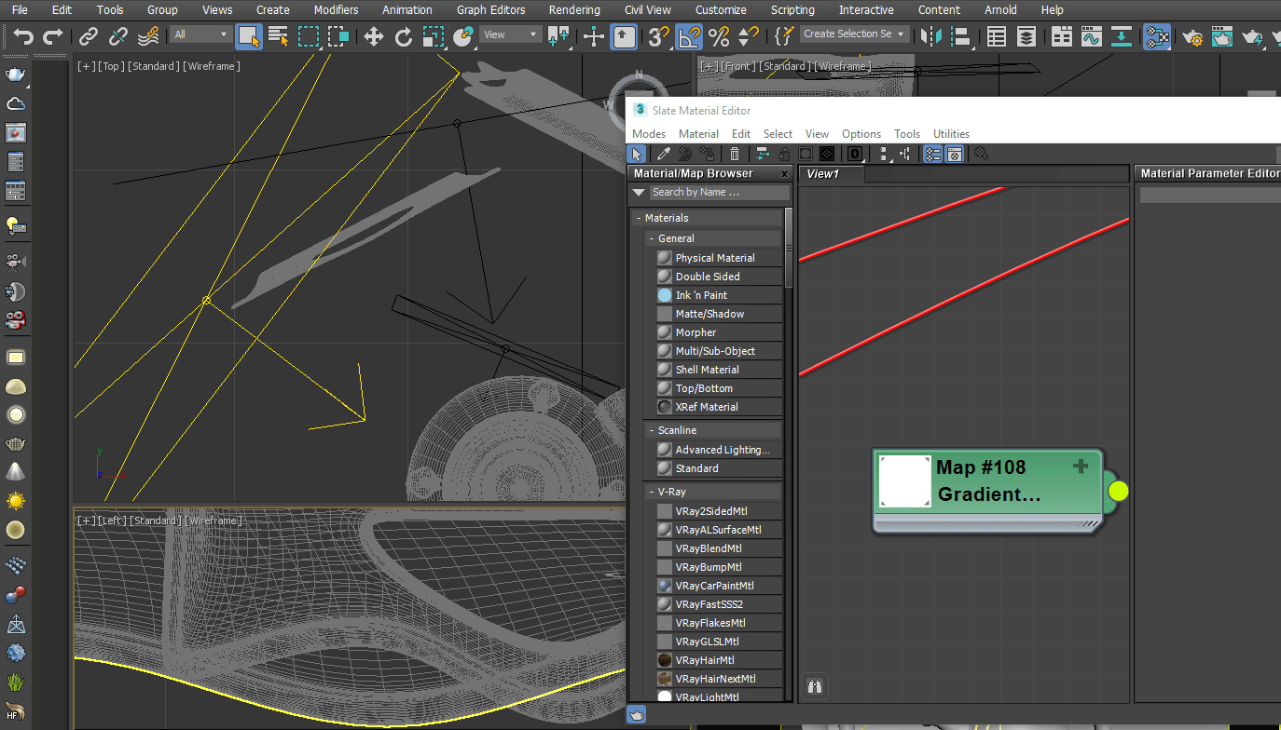The height and width of the screenshot is (730, 1281).
Task: Select the Move transform tool
Action: click(373, 36)
